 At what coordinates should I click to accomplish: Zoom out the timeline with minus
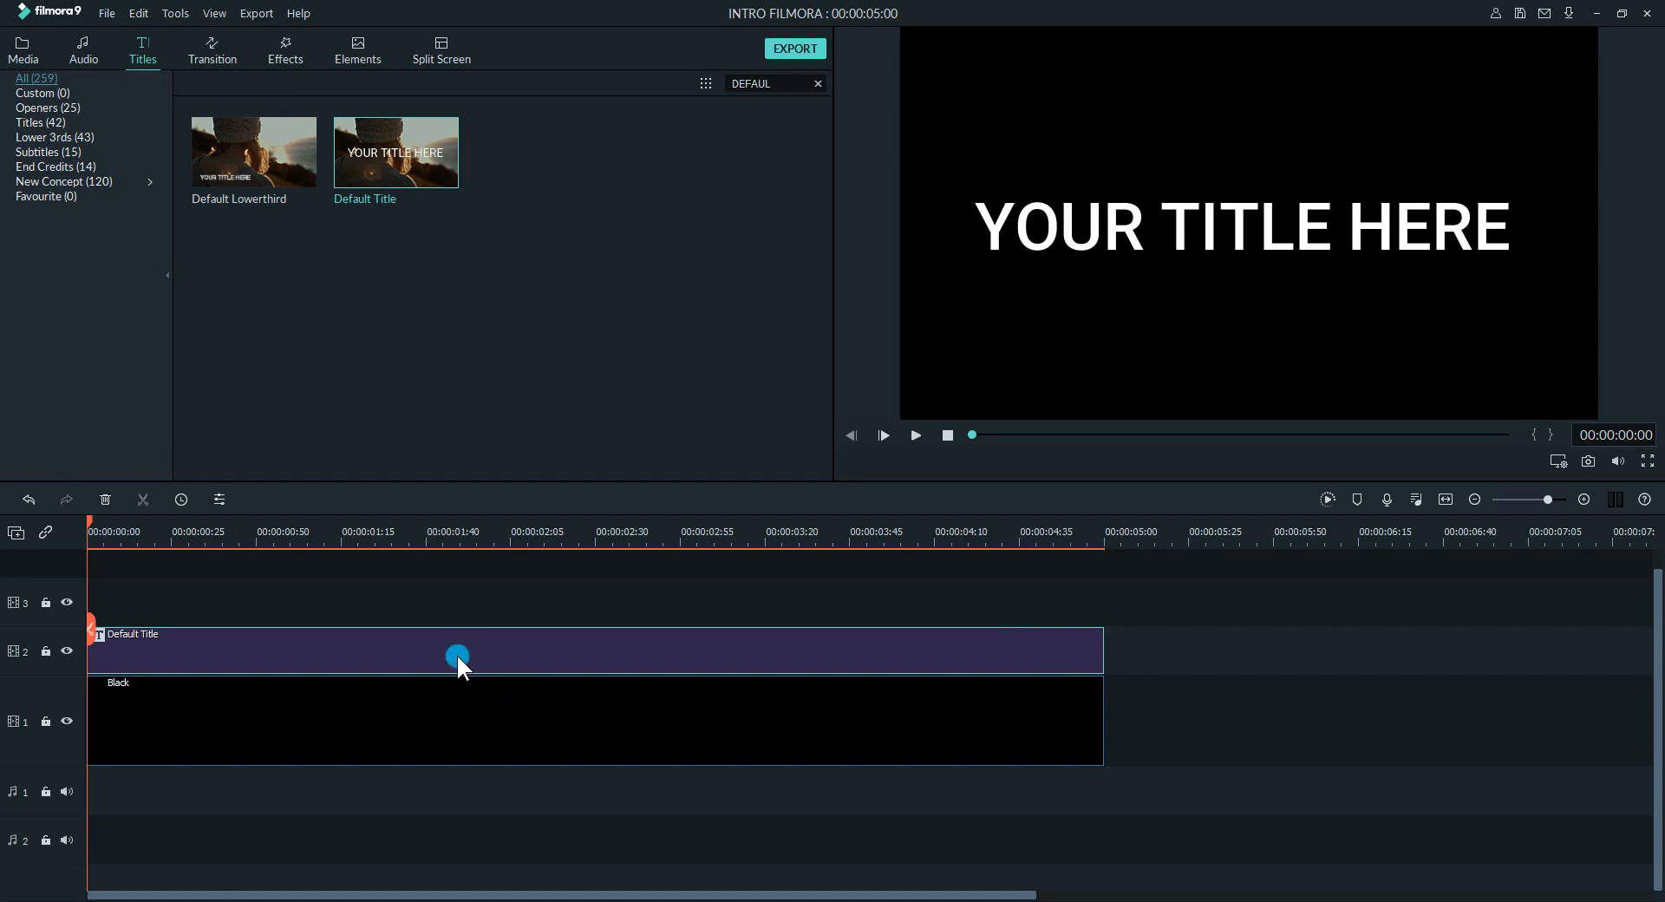1474,500
